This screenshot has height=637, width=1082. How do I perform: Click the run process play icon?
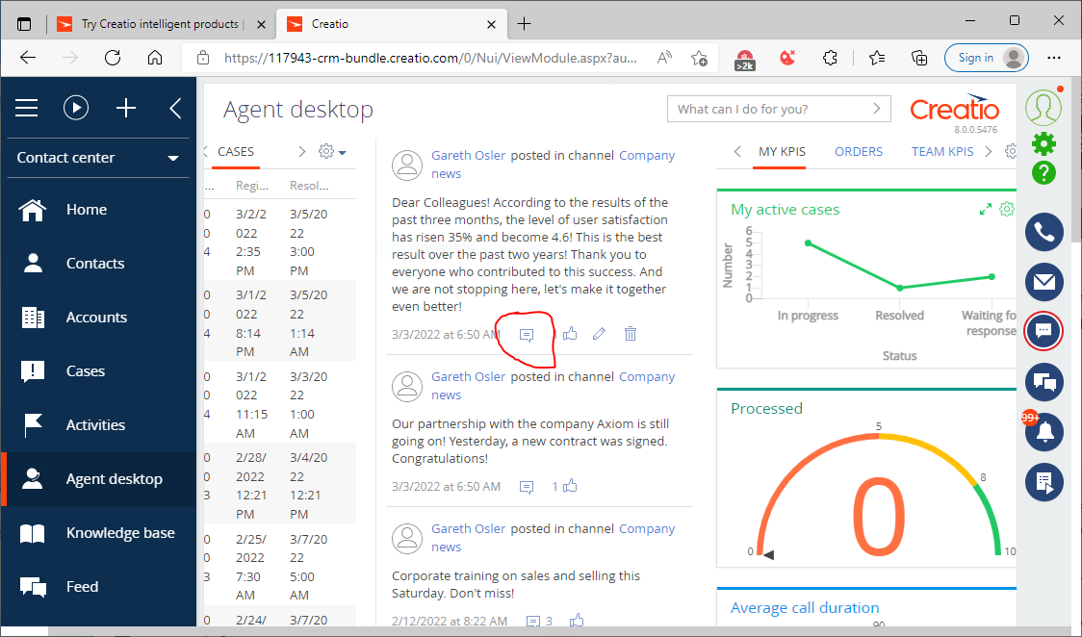[76, 108]
